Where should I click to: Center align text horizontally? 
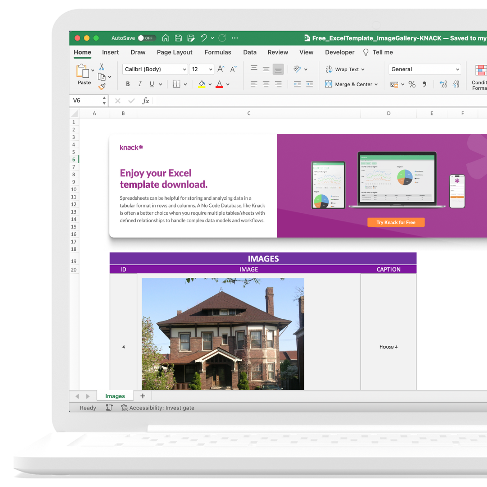click(266, 84)
